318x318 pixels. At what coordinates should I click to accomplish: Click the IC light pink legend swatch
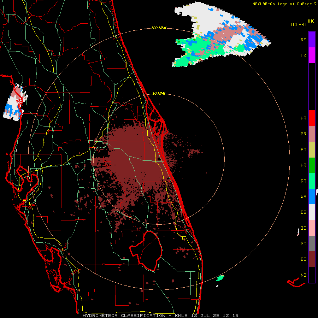pyautogui.click(x=312, y=228)
